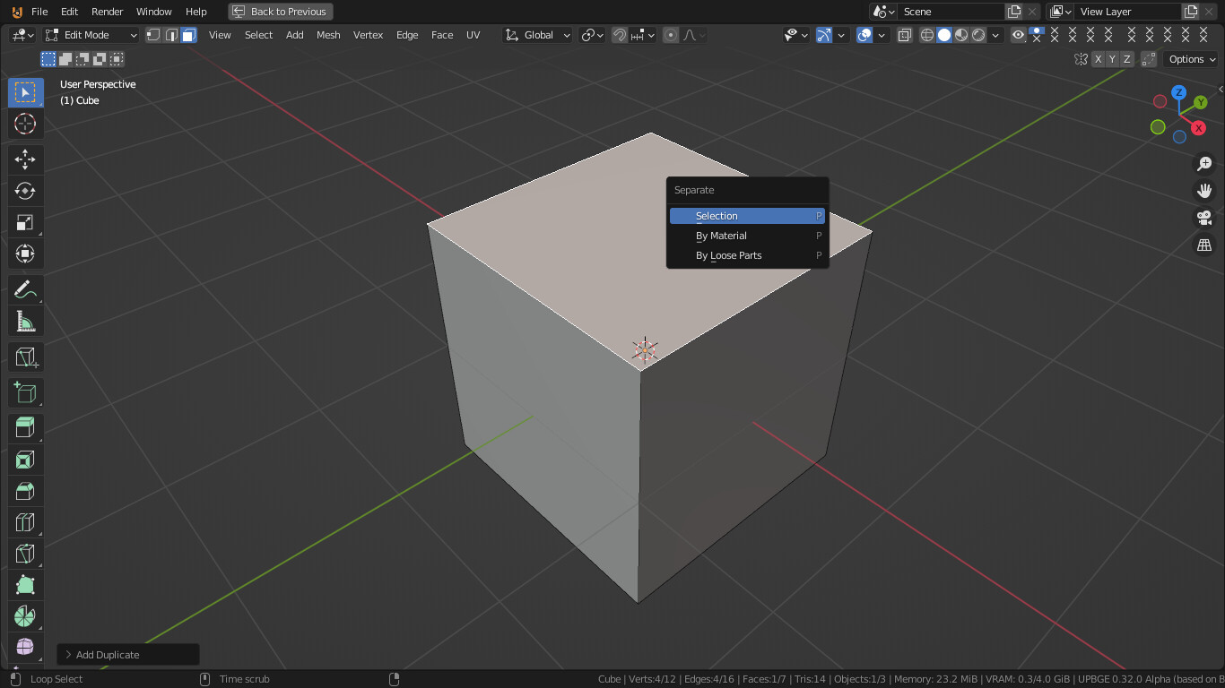The width and height of the screenshot is (1225, 688).
Task: Pick the Poly Build tool
Action: [x=25, y=585]
